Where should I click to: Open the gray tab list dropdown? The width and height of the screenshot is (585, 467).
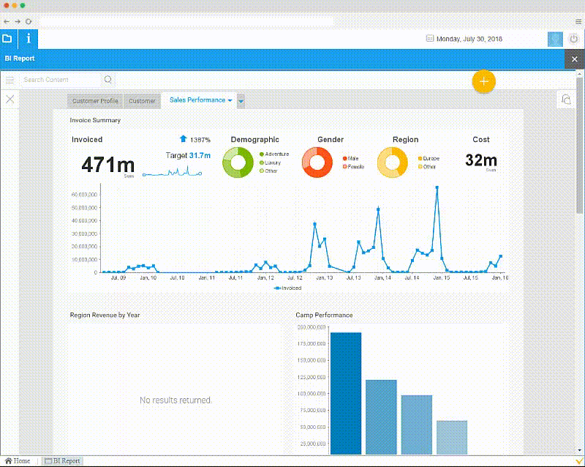pos(241,101)
